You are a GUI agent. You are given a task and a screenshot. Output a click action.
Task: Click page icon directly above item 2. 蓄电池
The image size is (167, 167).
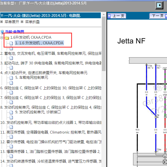(x=11, y=49)
